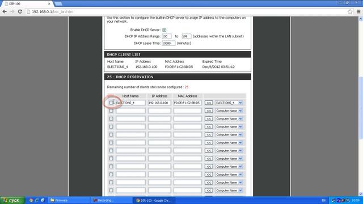Click the IP Address field with 192.168.0.100
363x204 pixels.
click(159, 103)
